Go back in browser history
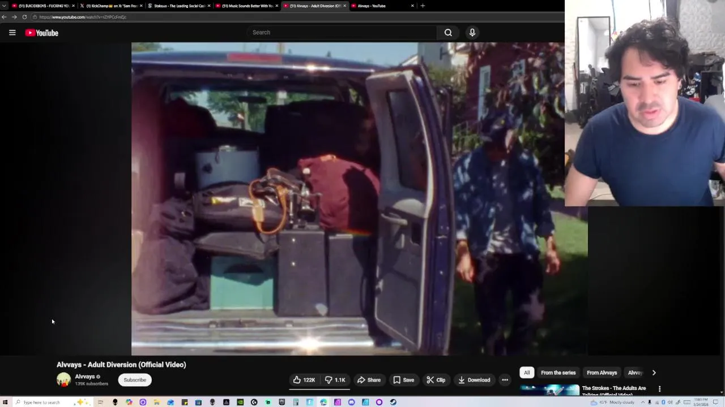Screen dimensions: 725x407 pyautogui.click(x=4, y=17)
